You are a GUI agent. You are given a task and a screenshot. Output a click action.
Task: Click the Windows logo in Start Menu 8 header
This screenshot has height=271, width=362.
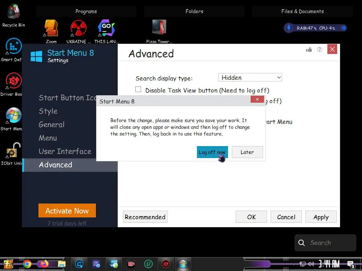pos(36,56)
